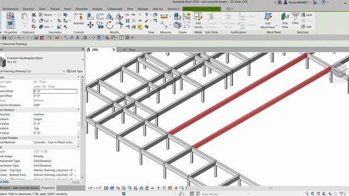The height and width of the screenshot is (196, 349).
Task: Click Print icon in Quick Access Toolbar
Action: (37, 38)
